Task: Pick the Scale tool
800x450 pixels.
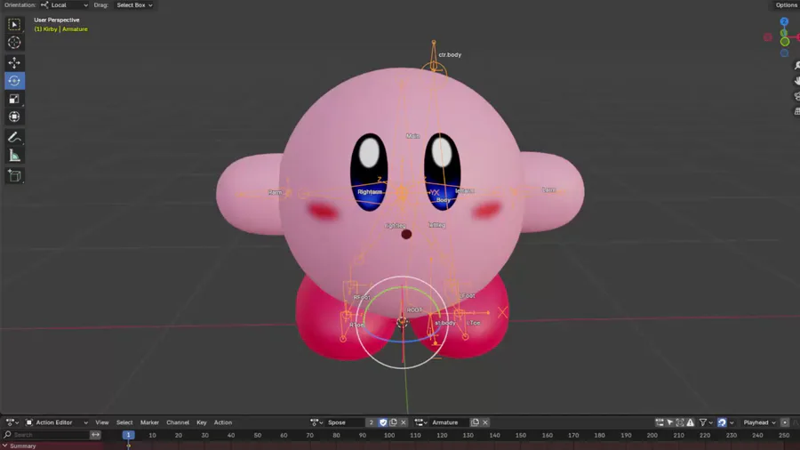Action: click(x=14, y=99)
